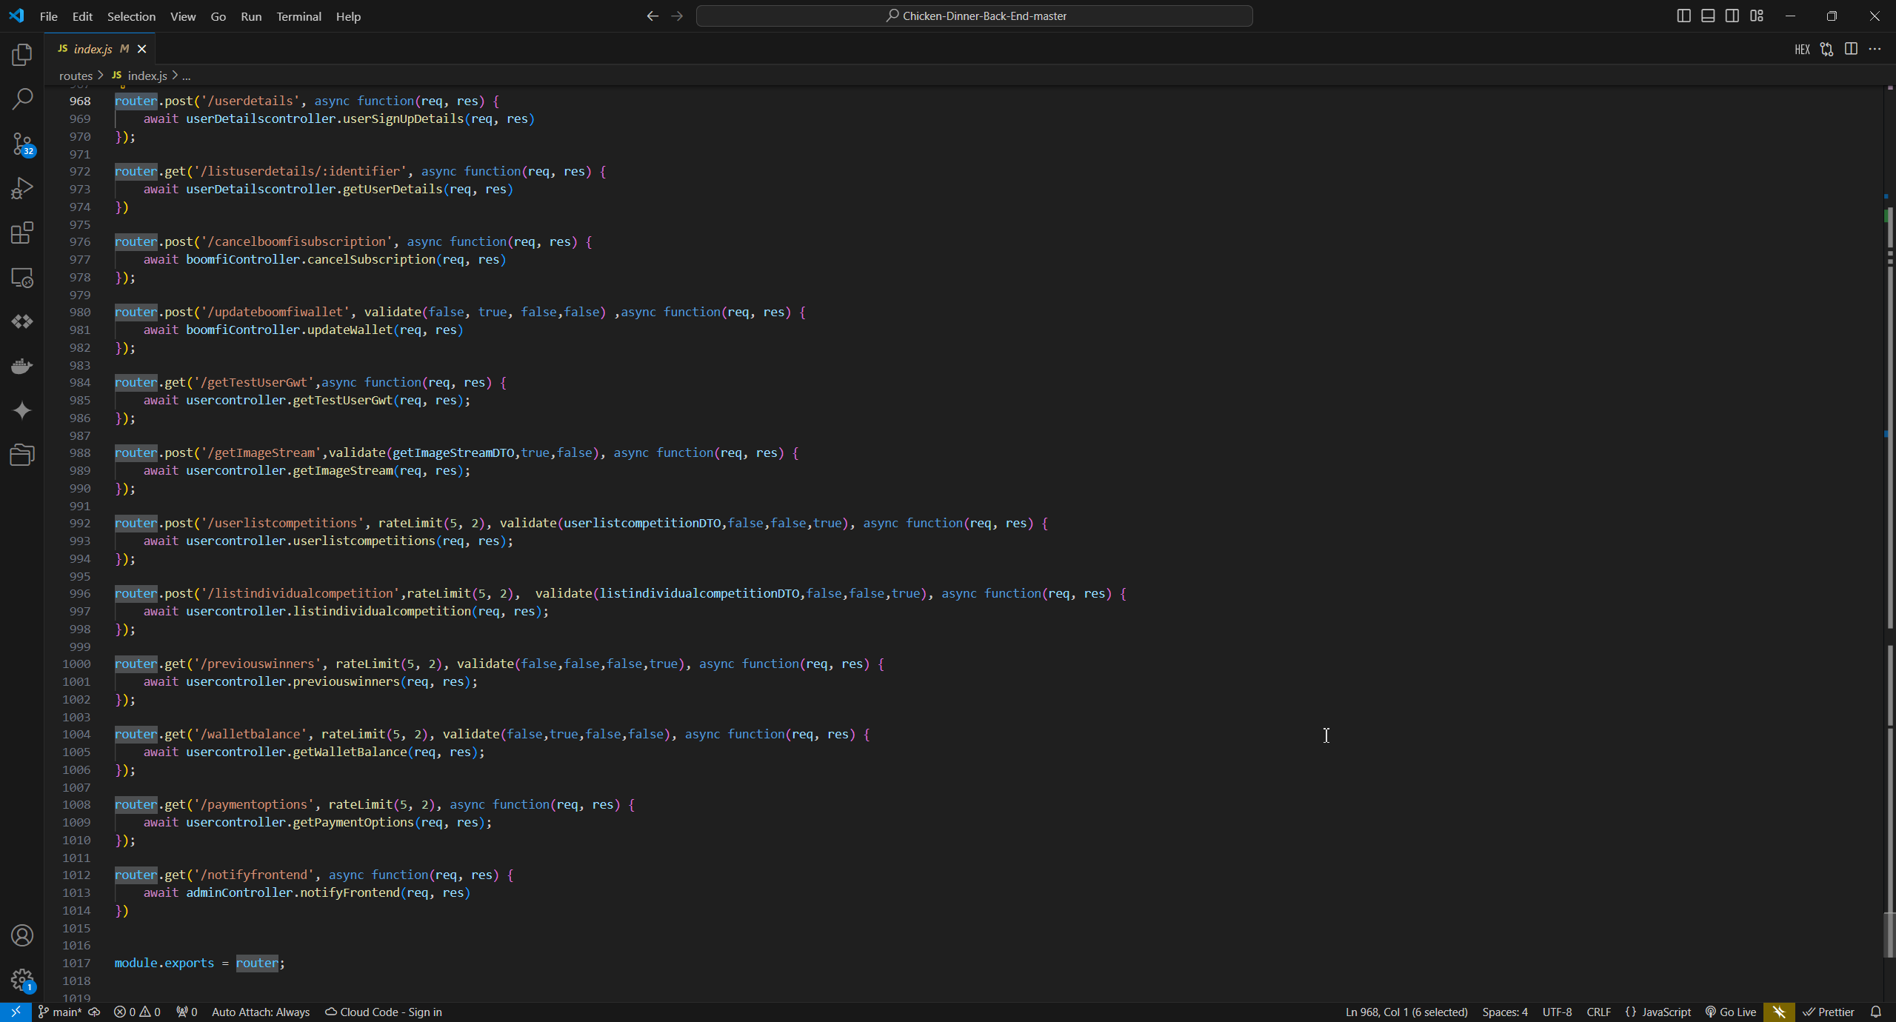This screenshot has height=1022, width=1896.
Task: Open the Search view icon
Action: (x=22, y=99)
